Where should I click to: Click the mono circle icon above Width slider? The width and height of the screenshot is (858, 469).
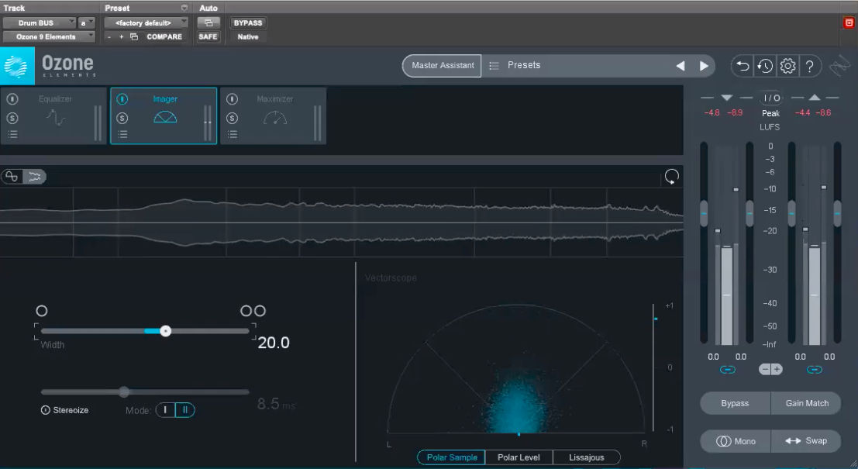[x=42, y=311]
